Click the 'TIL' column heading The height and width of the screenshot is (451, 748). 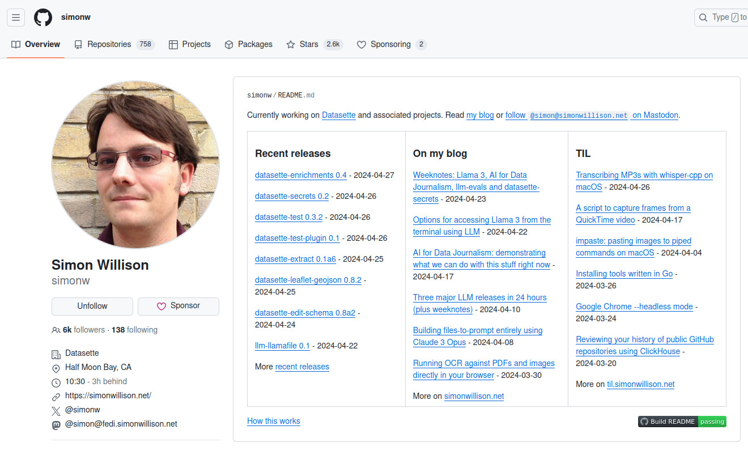[583, 154]
